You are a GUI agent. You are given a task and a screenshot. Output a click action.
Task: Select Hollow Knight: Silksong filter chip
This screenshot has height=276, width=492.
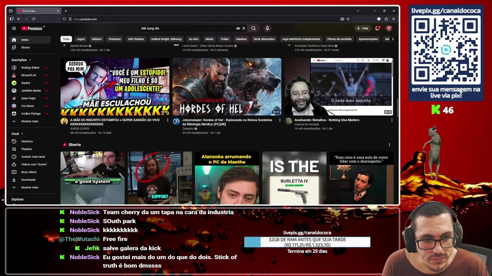pos(166,39)
